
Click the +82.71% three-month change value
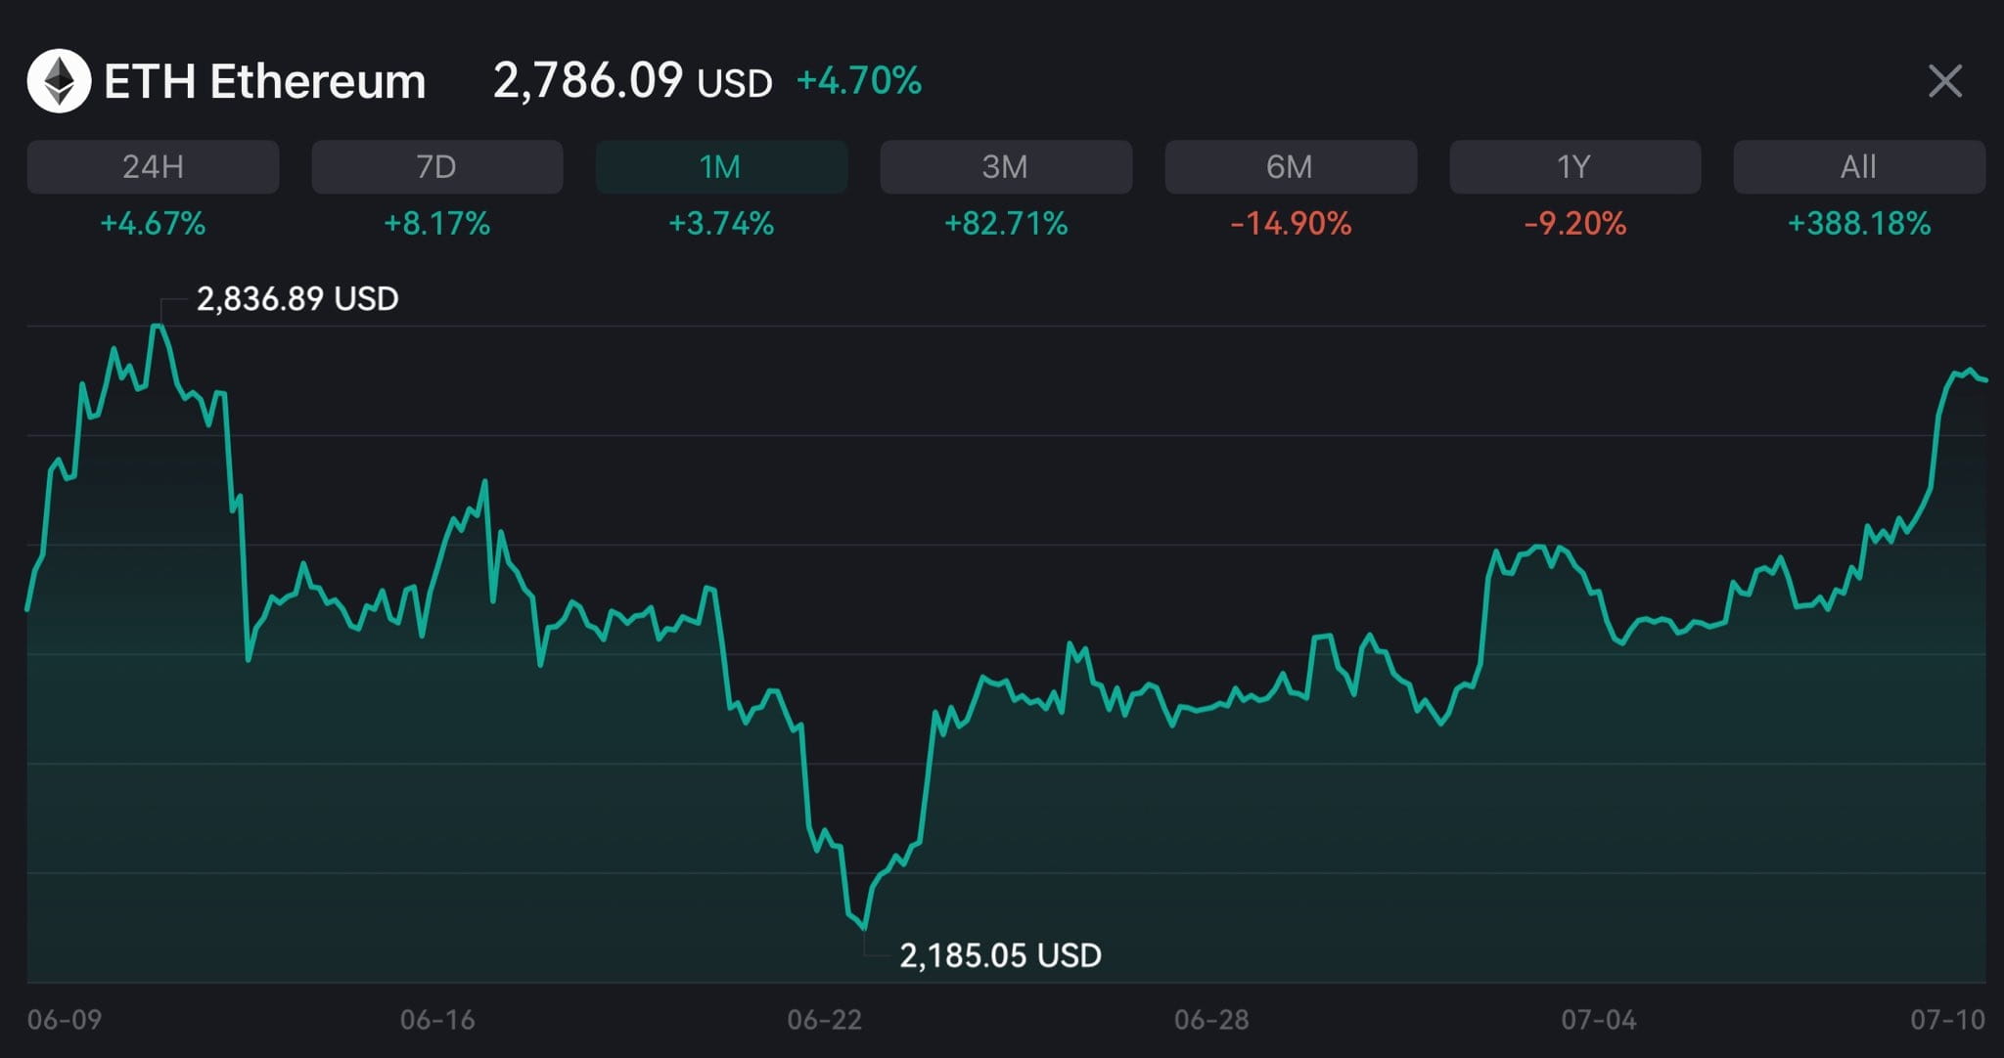(1006, 224)
